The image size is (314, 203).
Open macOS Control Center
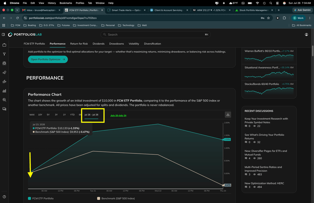[x=277, y=3]
